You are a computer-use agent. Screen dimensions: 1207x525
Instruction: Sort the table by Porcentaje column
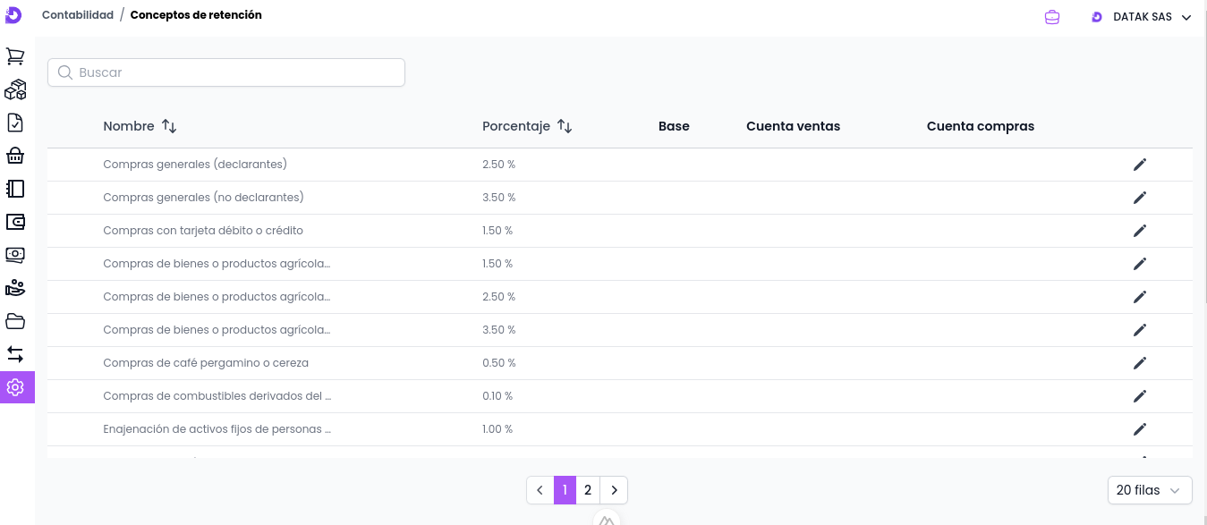(564, 126)
